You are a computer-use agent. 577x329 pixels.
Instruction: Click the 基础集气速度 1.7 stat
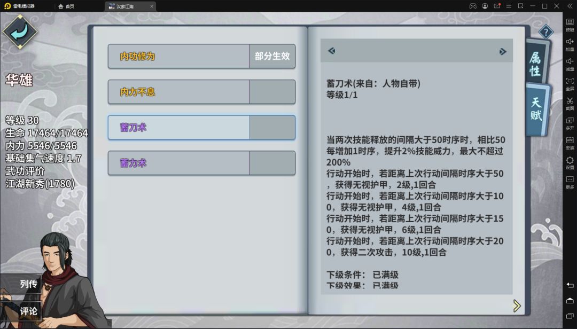43,158
